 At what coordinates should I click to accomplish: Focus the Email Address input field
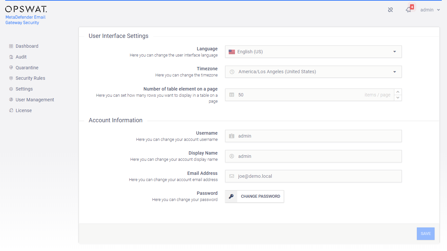(x=313, y=176)
